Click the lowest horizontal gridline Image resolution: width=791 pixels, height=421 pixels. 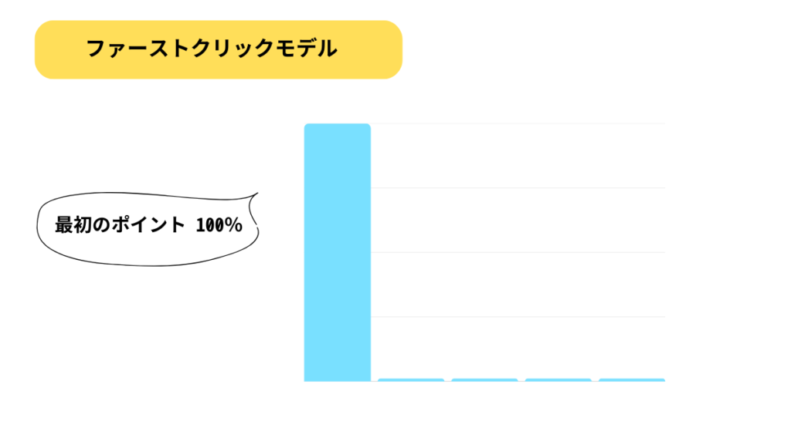click(x=518, y=317)
